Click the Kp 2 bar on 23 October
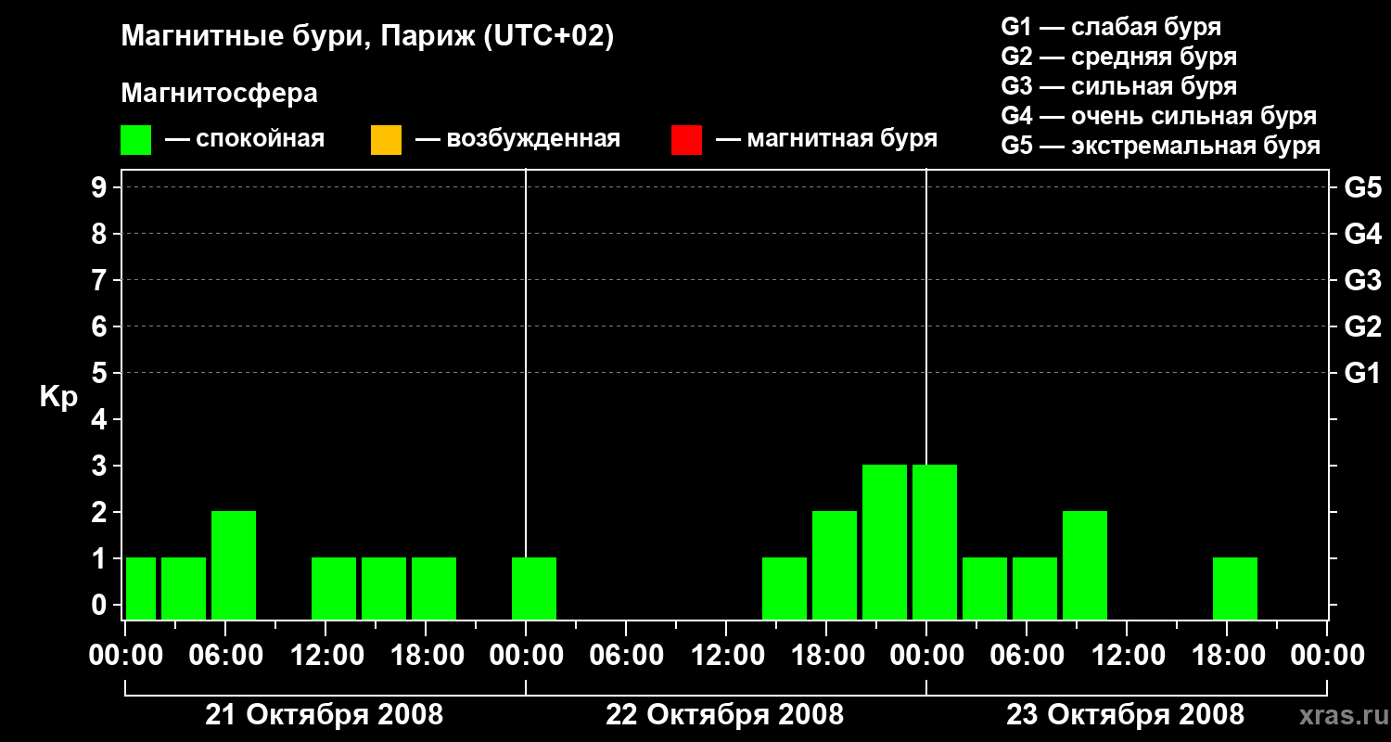Screen dimensions: 1391x742 [x=1085, y=566]
